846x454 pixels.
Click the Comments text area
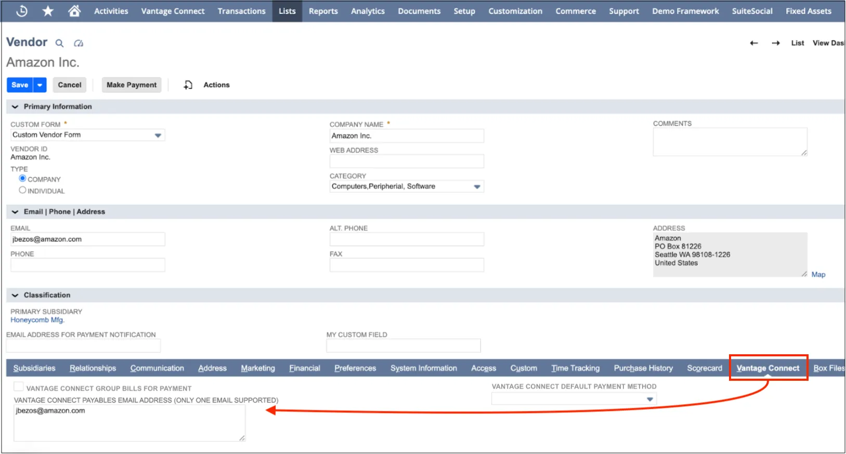tap(730, 142)
